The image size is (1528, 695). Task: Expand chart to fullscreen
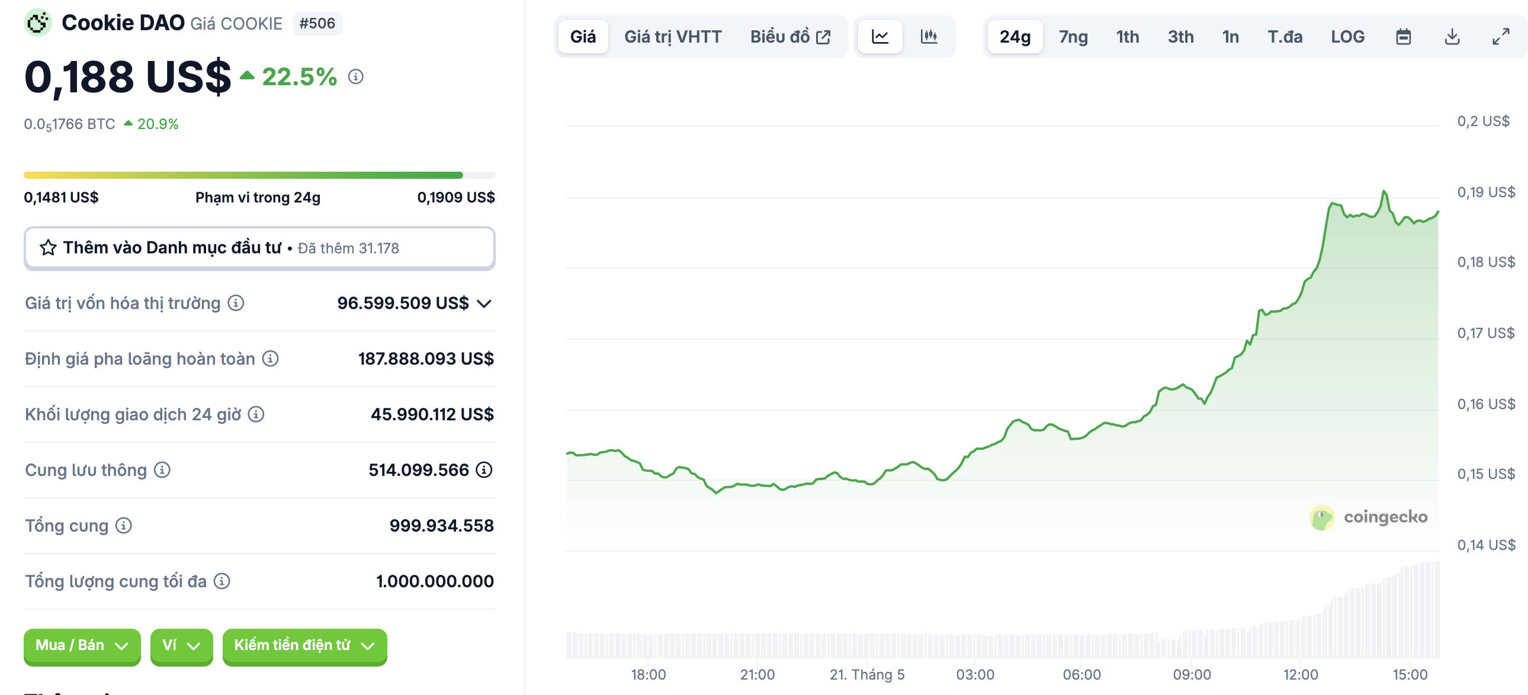point(1500,37)
